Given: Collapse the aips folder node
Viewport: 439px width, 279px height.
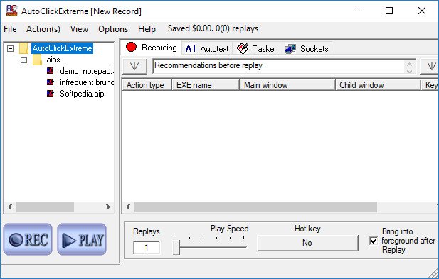Looking at the screenshot, I should 23,60.
